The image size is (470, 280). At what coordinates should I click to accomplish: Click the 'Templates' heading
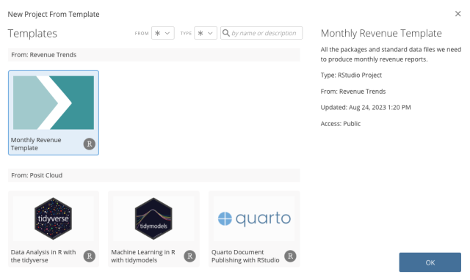pyautogui.click(x=32, y=34)
